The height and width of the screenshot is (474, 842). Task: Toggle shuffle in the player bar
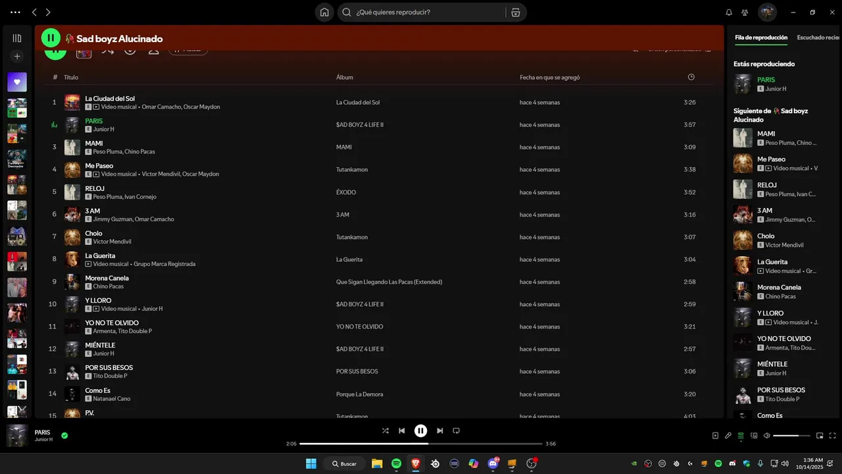385,431
